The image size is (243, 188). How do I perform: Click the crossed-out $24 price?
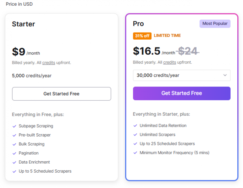[x=188, y=51]
